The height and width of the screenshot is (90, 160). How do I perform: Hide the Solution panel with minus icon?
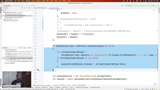31,8
